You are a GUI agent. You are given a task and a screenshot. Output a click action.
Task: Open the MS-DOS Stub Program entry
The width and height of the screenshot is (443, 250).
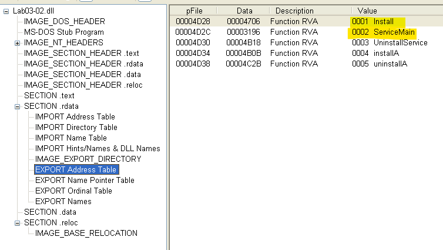pos(63,32)
